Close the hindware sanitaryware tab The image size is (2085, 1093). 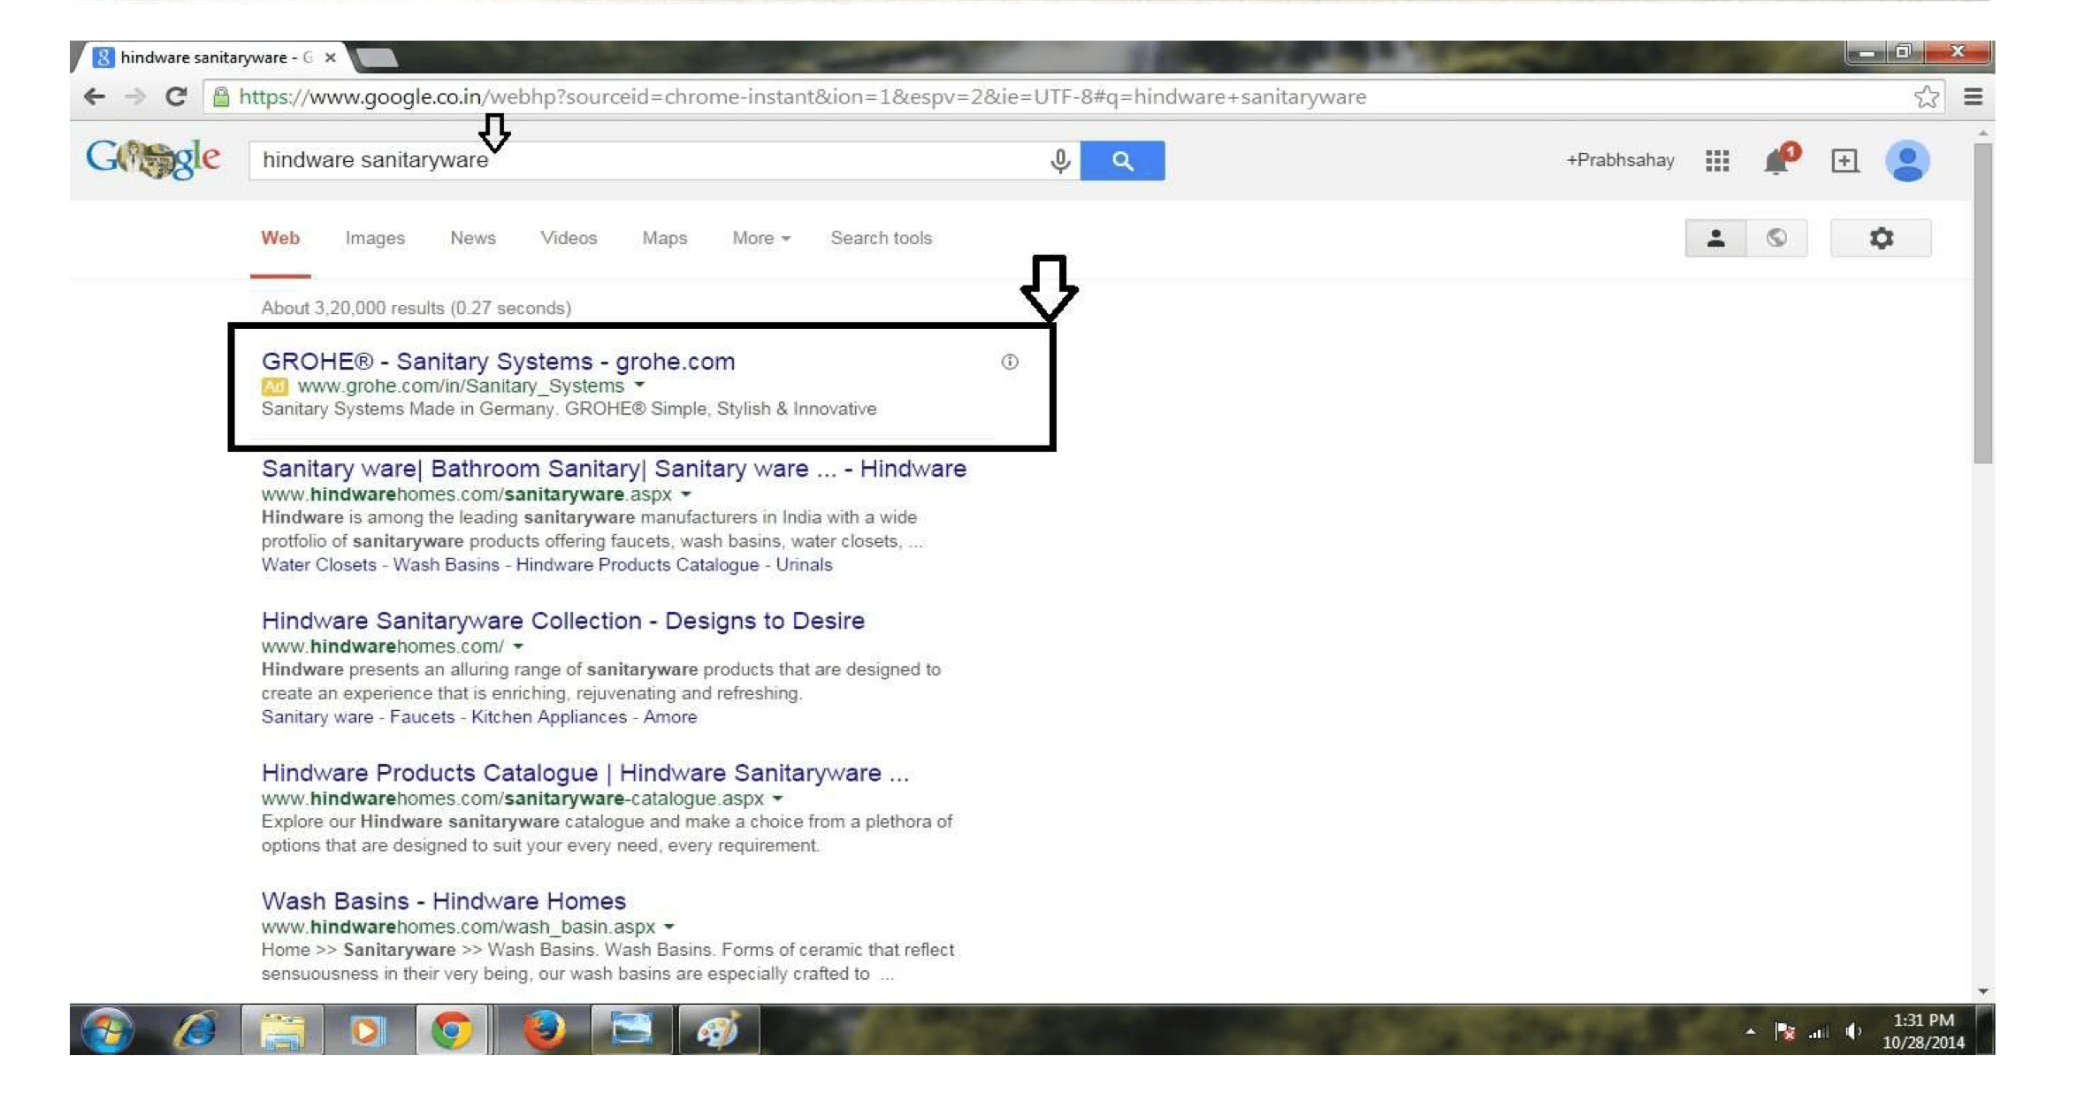331,57
